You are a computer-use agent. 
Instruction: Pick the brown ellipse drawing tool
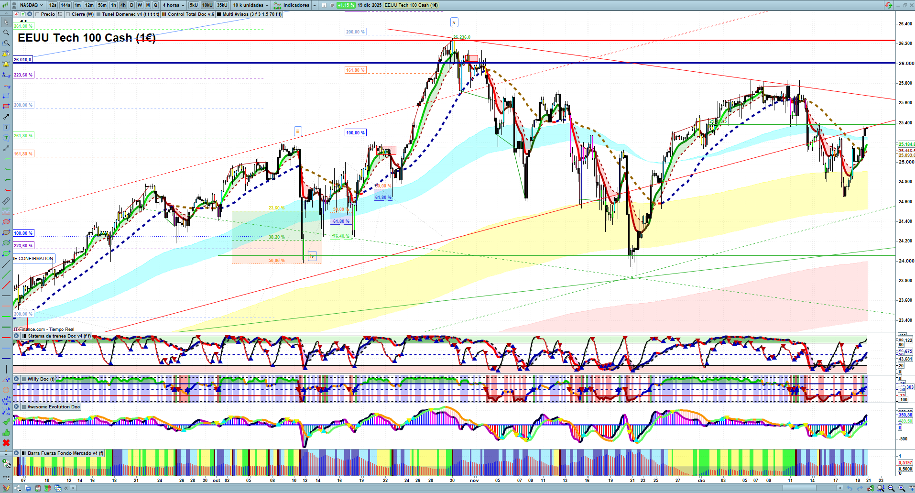point(6,232)
